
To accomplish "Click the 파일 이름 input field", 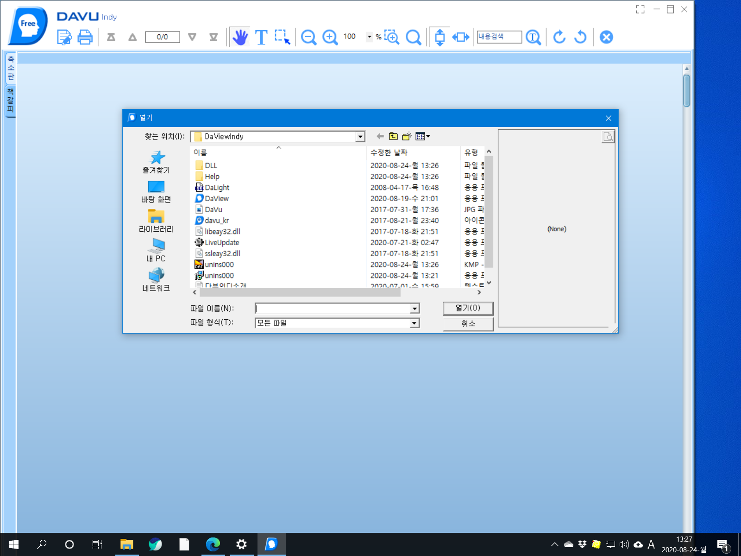I will pyautogui.click(x=333, y=309).
